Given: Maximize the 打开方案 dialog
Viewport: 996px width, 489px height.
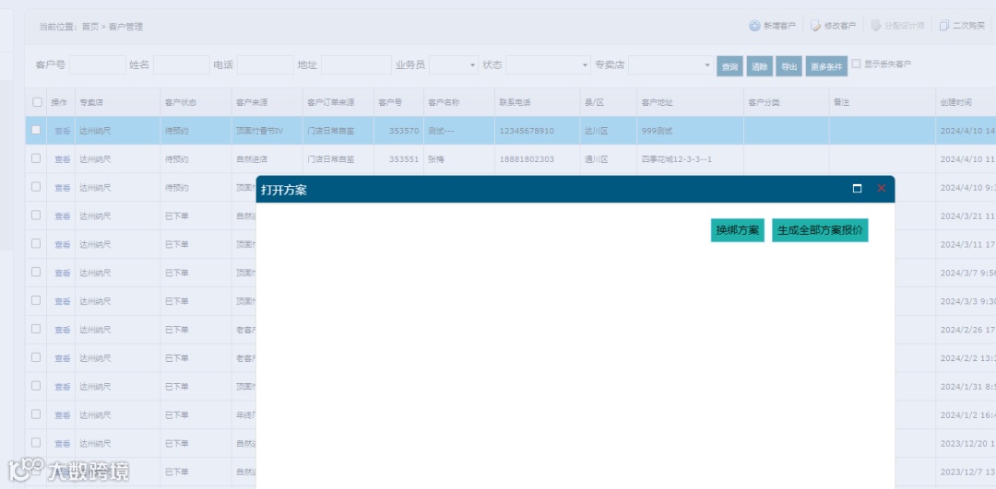Looking at the screenshot, I should pyautogui.click(x=857, y=189).
